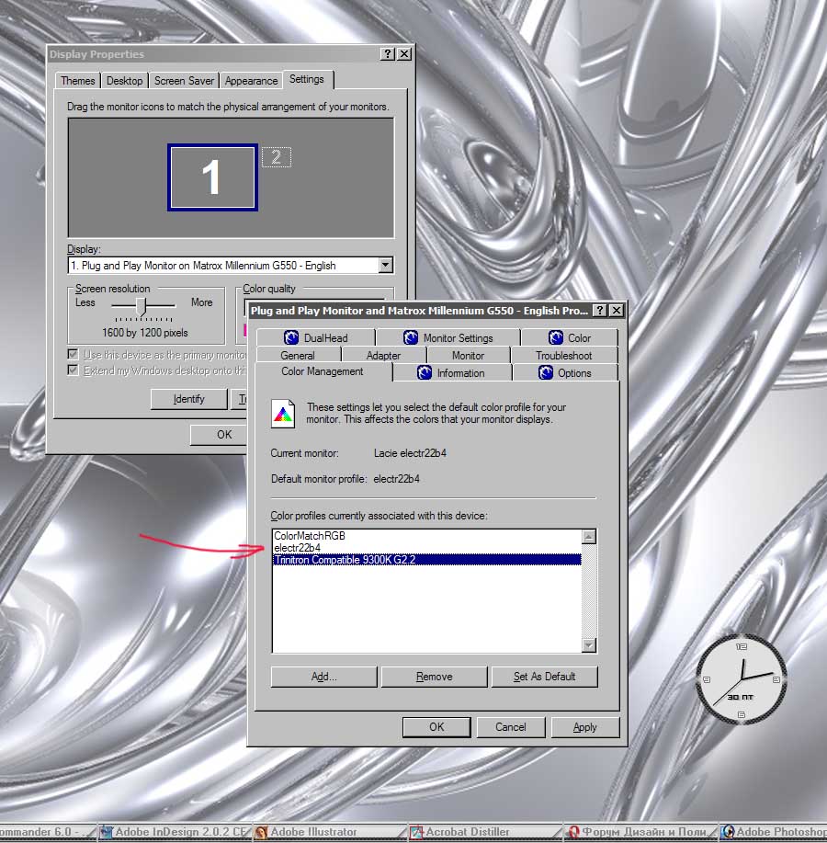Click OK in Display Properties window
This screenshot has height=843, width=827.
point(218,435)
